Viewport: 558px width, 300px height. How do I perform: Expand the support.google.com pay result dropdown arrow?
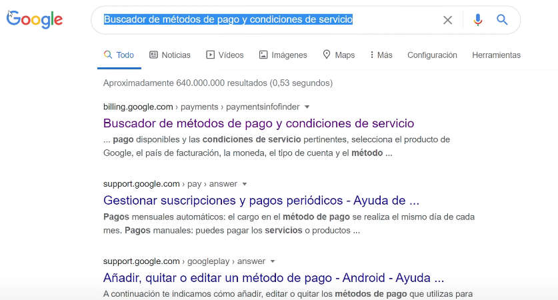pos(245,185)
